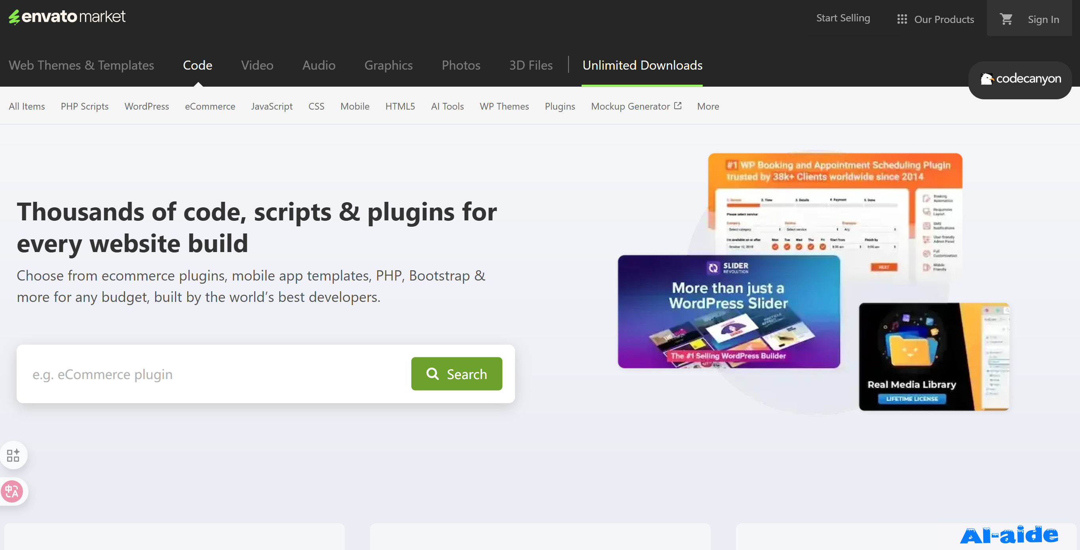Select All Items category
Viewport: 1080px width, 550px height.
[x=27, y=106]
